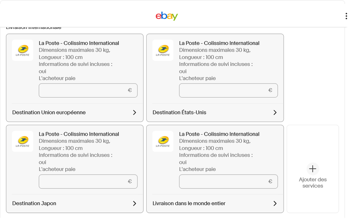Click Colissimo International title in Union européenne card
Image resolution: width=349 pixels, height=219 pixels.
[x=79, y=43]
